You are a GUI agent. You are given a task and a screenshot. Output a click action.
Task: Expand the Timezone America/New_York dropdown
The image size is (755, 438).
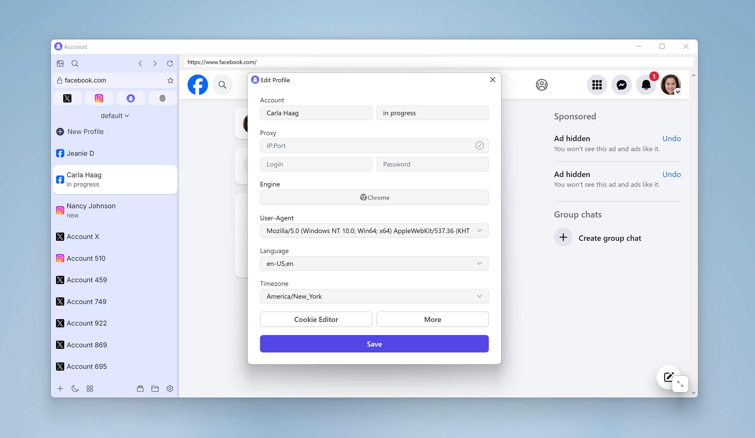click(x=374, y=296)
